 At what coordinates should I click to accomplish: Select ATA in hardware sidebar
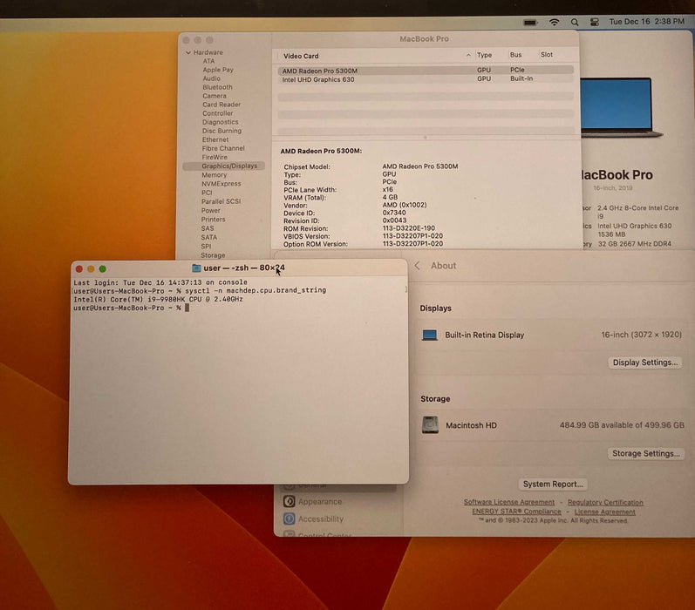tap(208, 61)
